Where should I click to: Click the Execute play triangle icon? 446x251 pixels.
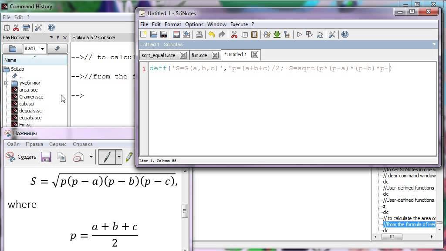tap(299, 34)
